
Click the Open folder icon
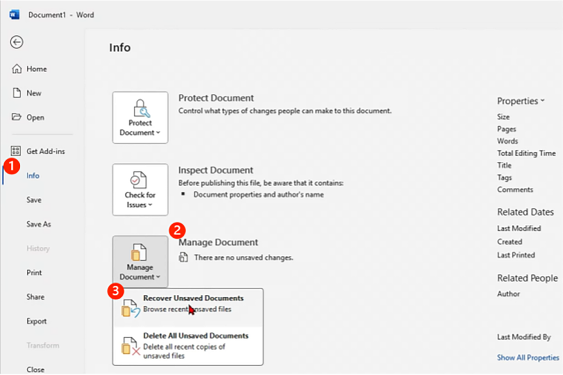[x=16, y=118]
